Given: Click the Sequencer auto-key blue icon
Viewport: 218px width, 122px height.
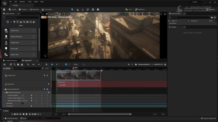Looking at the screenshot, I should tap(52, 64).
